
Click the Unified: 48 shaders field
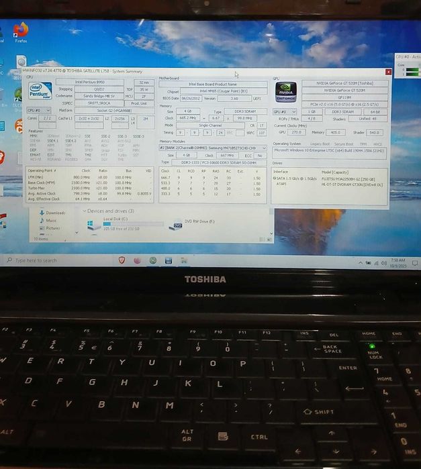[368, 119]
